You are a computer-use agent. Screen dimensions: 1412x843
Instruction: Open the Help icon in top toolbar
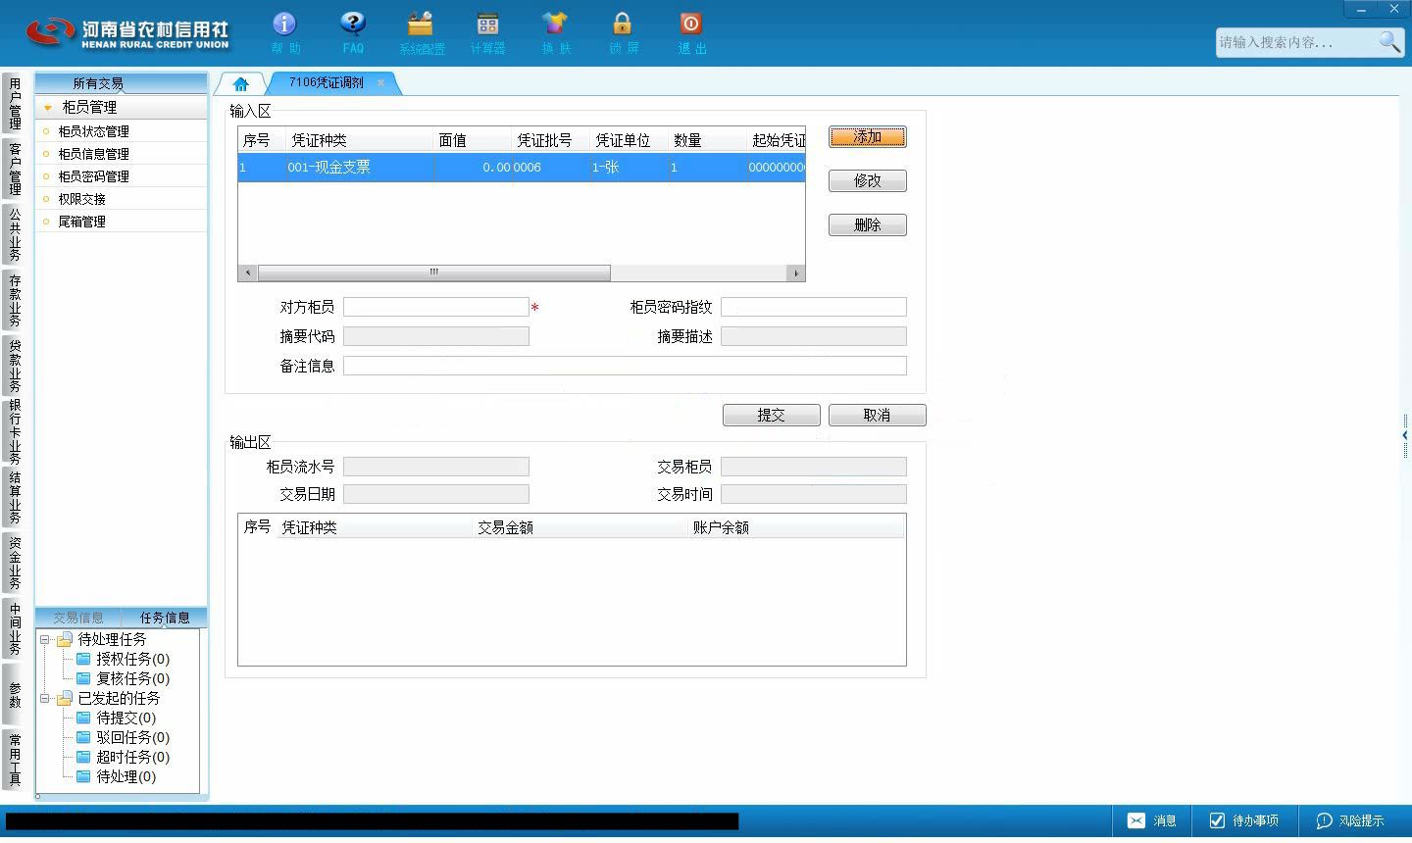click(x=284, y=32)
